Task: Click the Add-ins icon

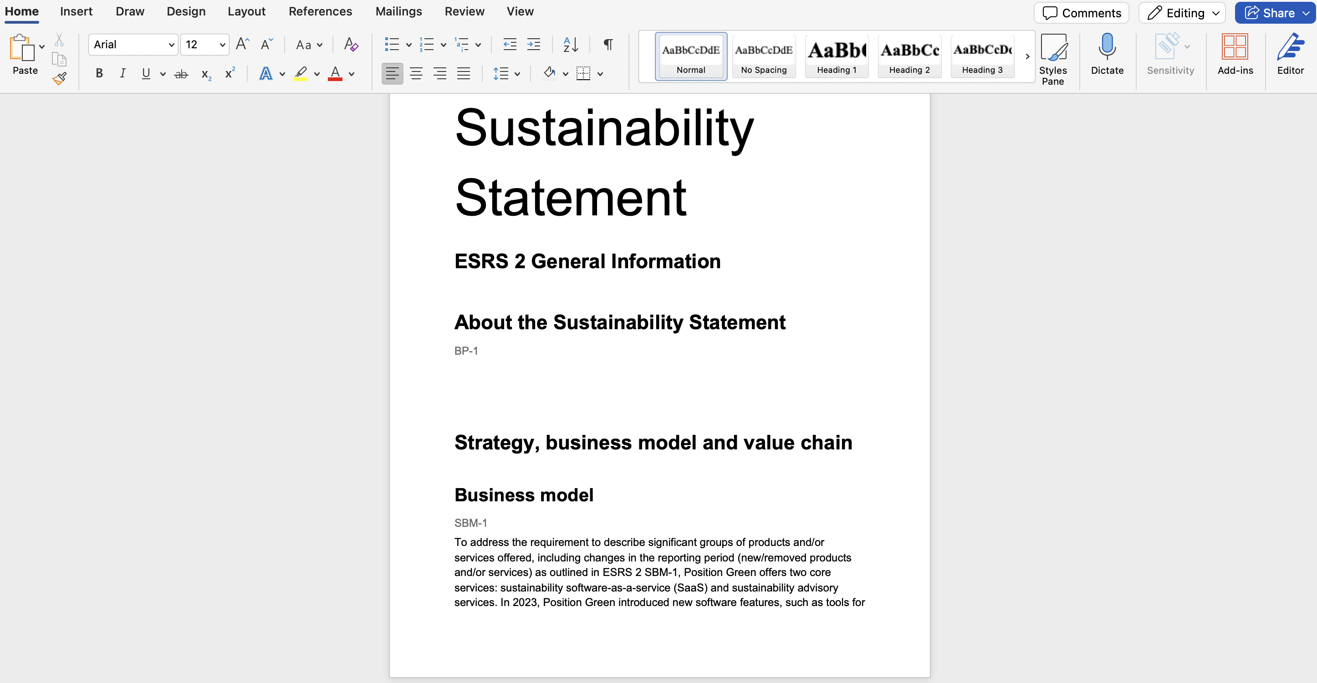Action: (1235, 54)
